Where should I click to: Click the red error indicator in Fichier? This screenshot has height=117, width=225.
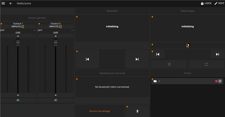[216, 81]
